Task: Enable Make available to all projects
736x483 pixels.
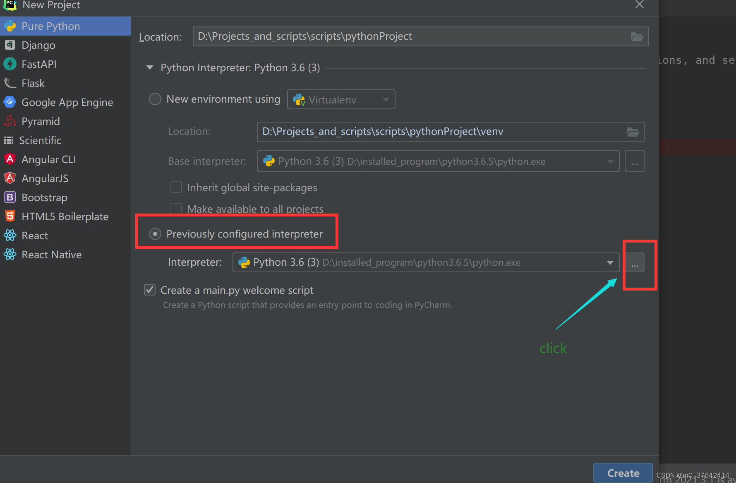Action: coord(176,208)
